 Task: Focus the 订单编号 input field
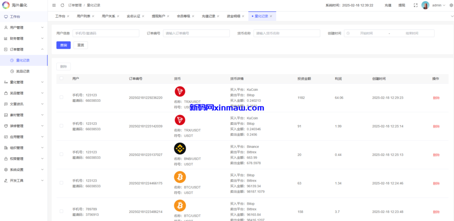196,33
